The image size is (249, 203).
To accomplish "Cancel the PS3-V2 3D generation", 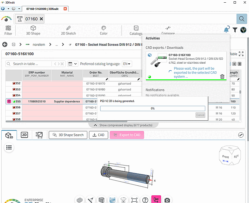I will pyautogui.click(x=200, y=115).
